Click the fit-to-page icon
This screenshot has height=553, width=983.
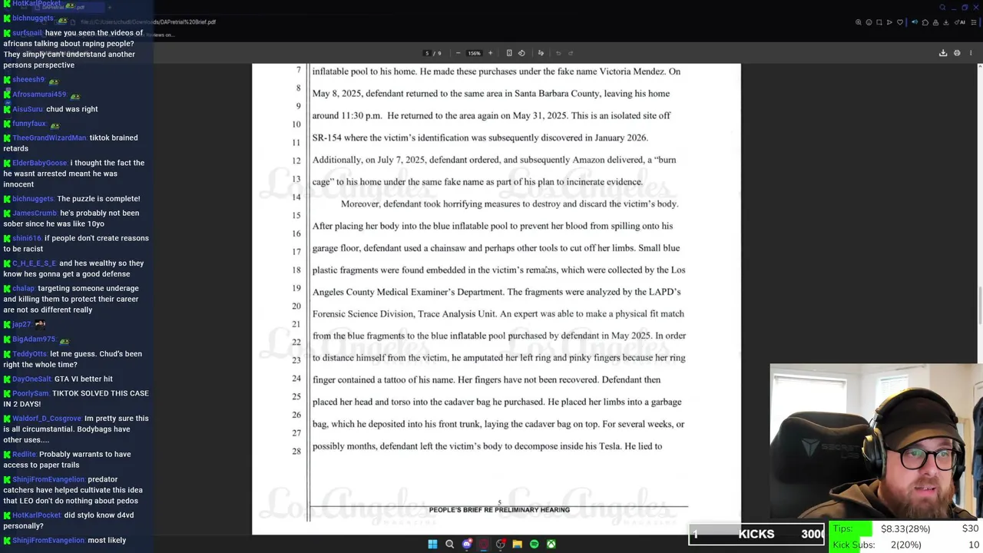509,53
